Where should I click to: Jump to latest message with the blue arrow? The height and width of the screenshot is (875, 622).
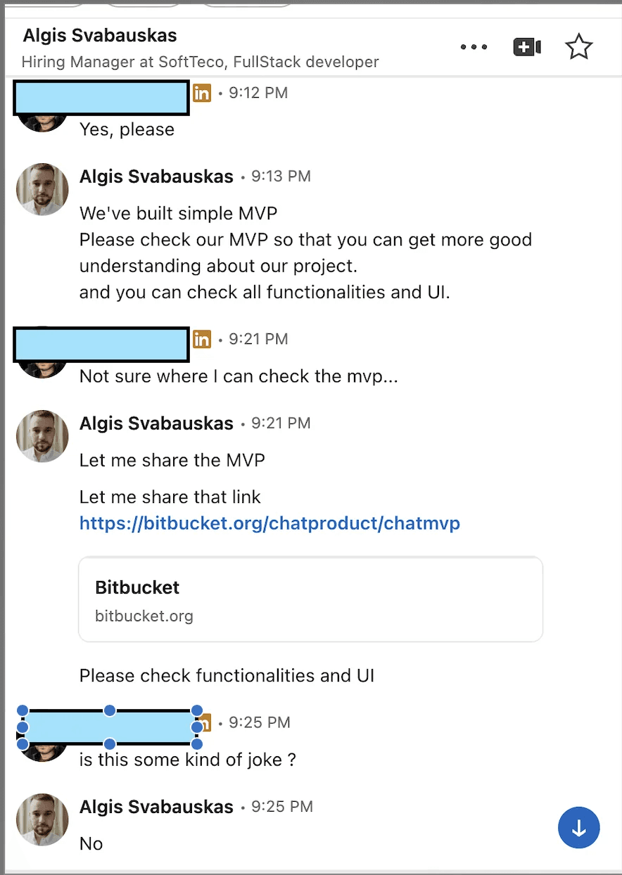tap(578, 828)
